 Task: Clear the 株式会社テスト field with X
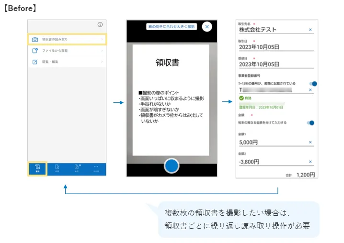pos(310,30)
